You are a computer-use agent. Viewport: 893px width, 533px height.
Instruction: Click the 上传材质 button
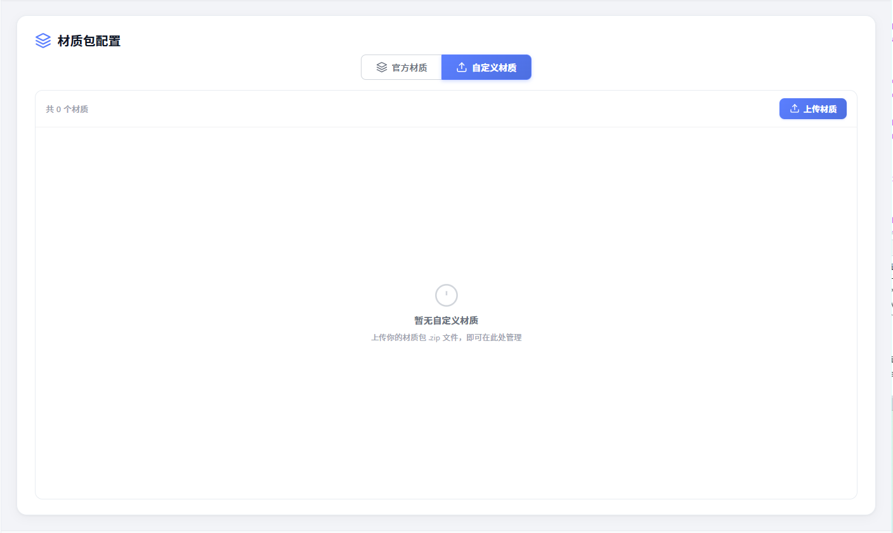pos(813,109)
